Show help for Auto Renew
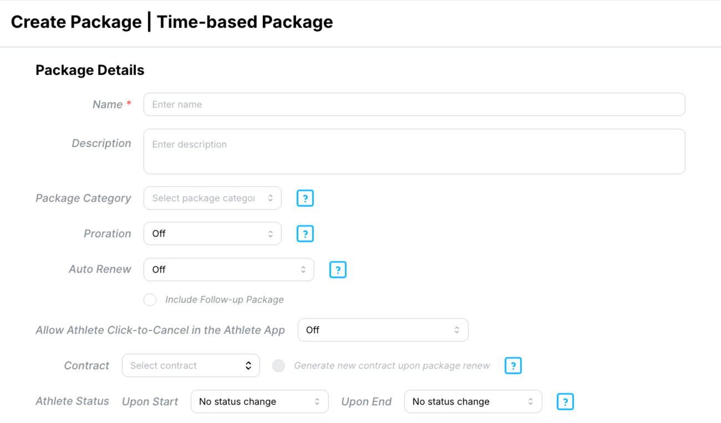The height and width of the screenshot is (423, 721). point(338,269)
